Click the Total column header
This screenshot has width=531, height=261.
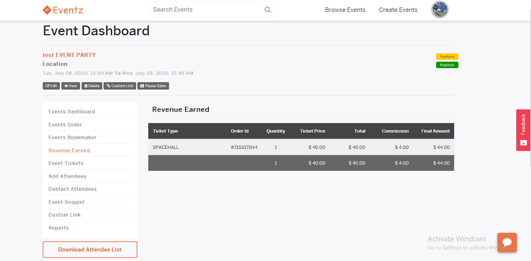click(x=360, y=131)
